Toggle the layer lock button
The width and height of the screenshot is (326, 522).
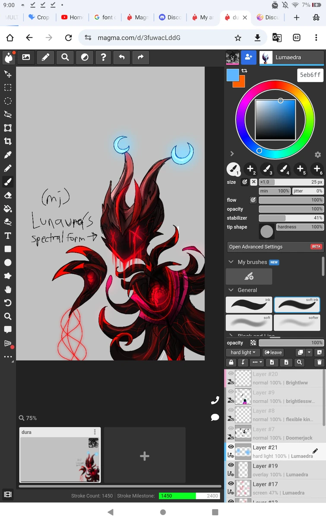tap(231, 363)
